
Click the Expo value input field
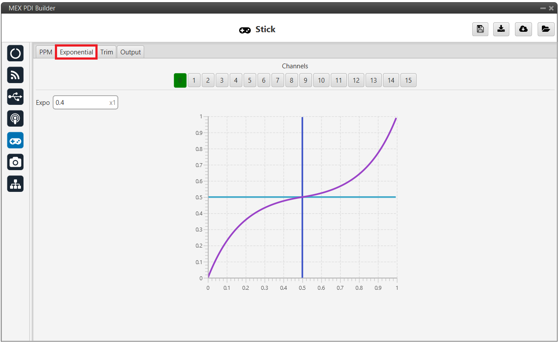pyautogui.click(x=81, y=103)
